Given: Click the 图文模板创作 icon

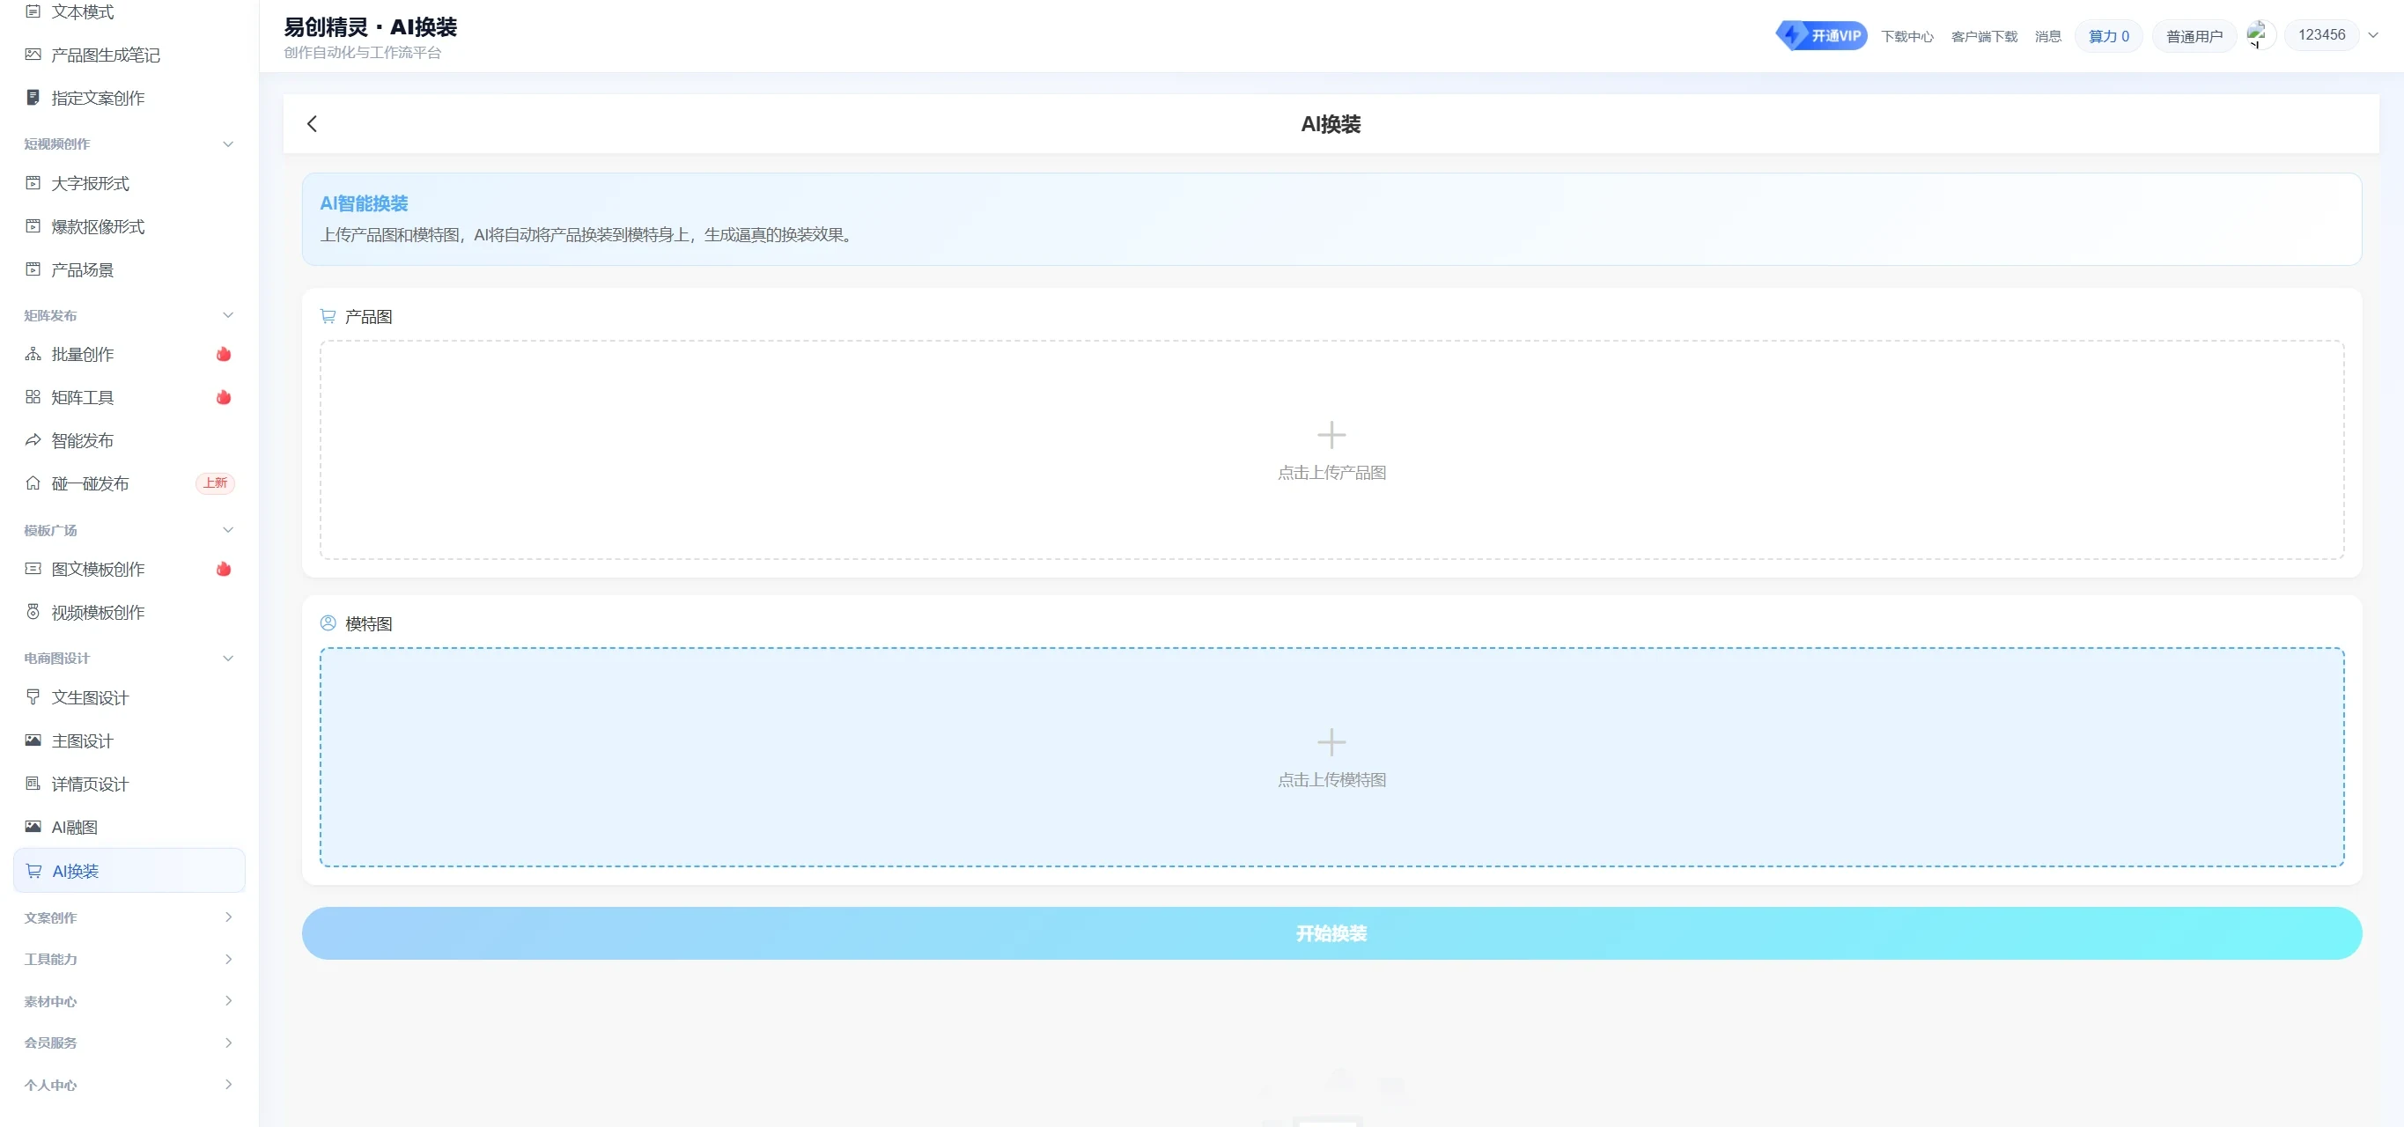Looking at the screenshot, I should (x=33, y=569).
